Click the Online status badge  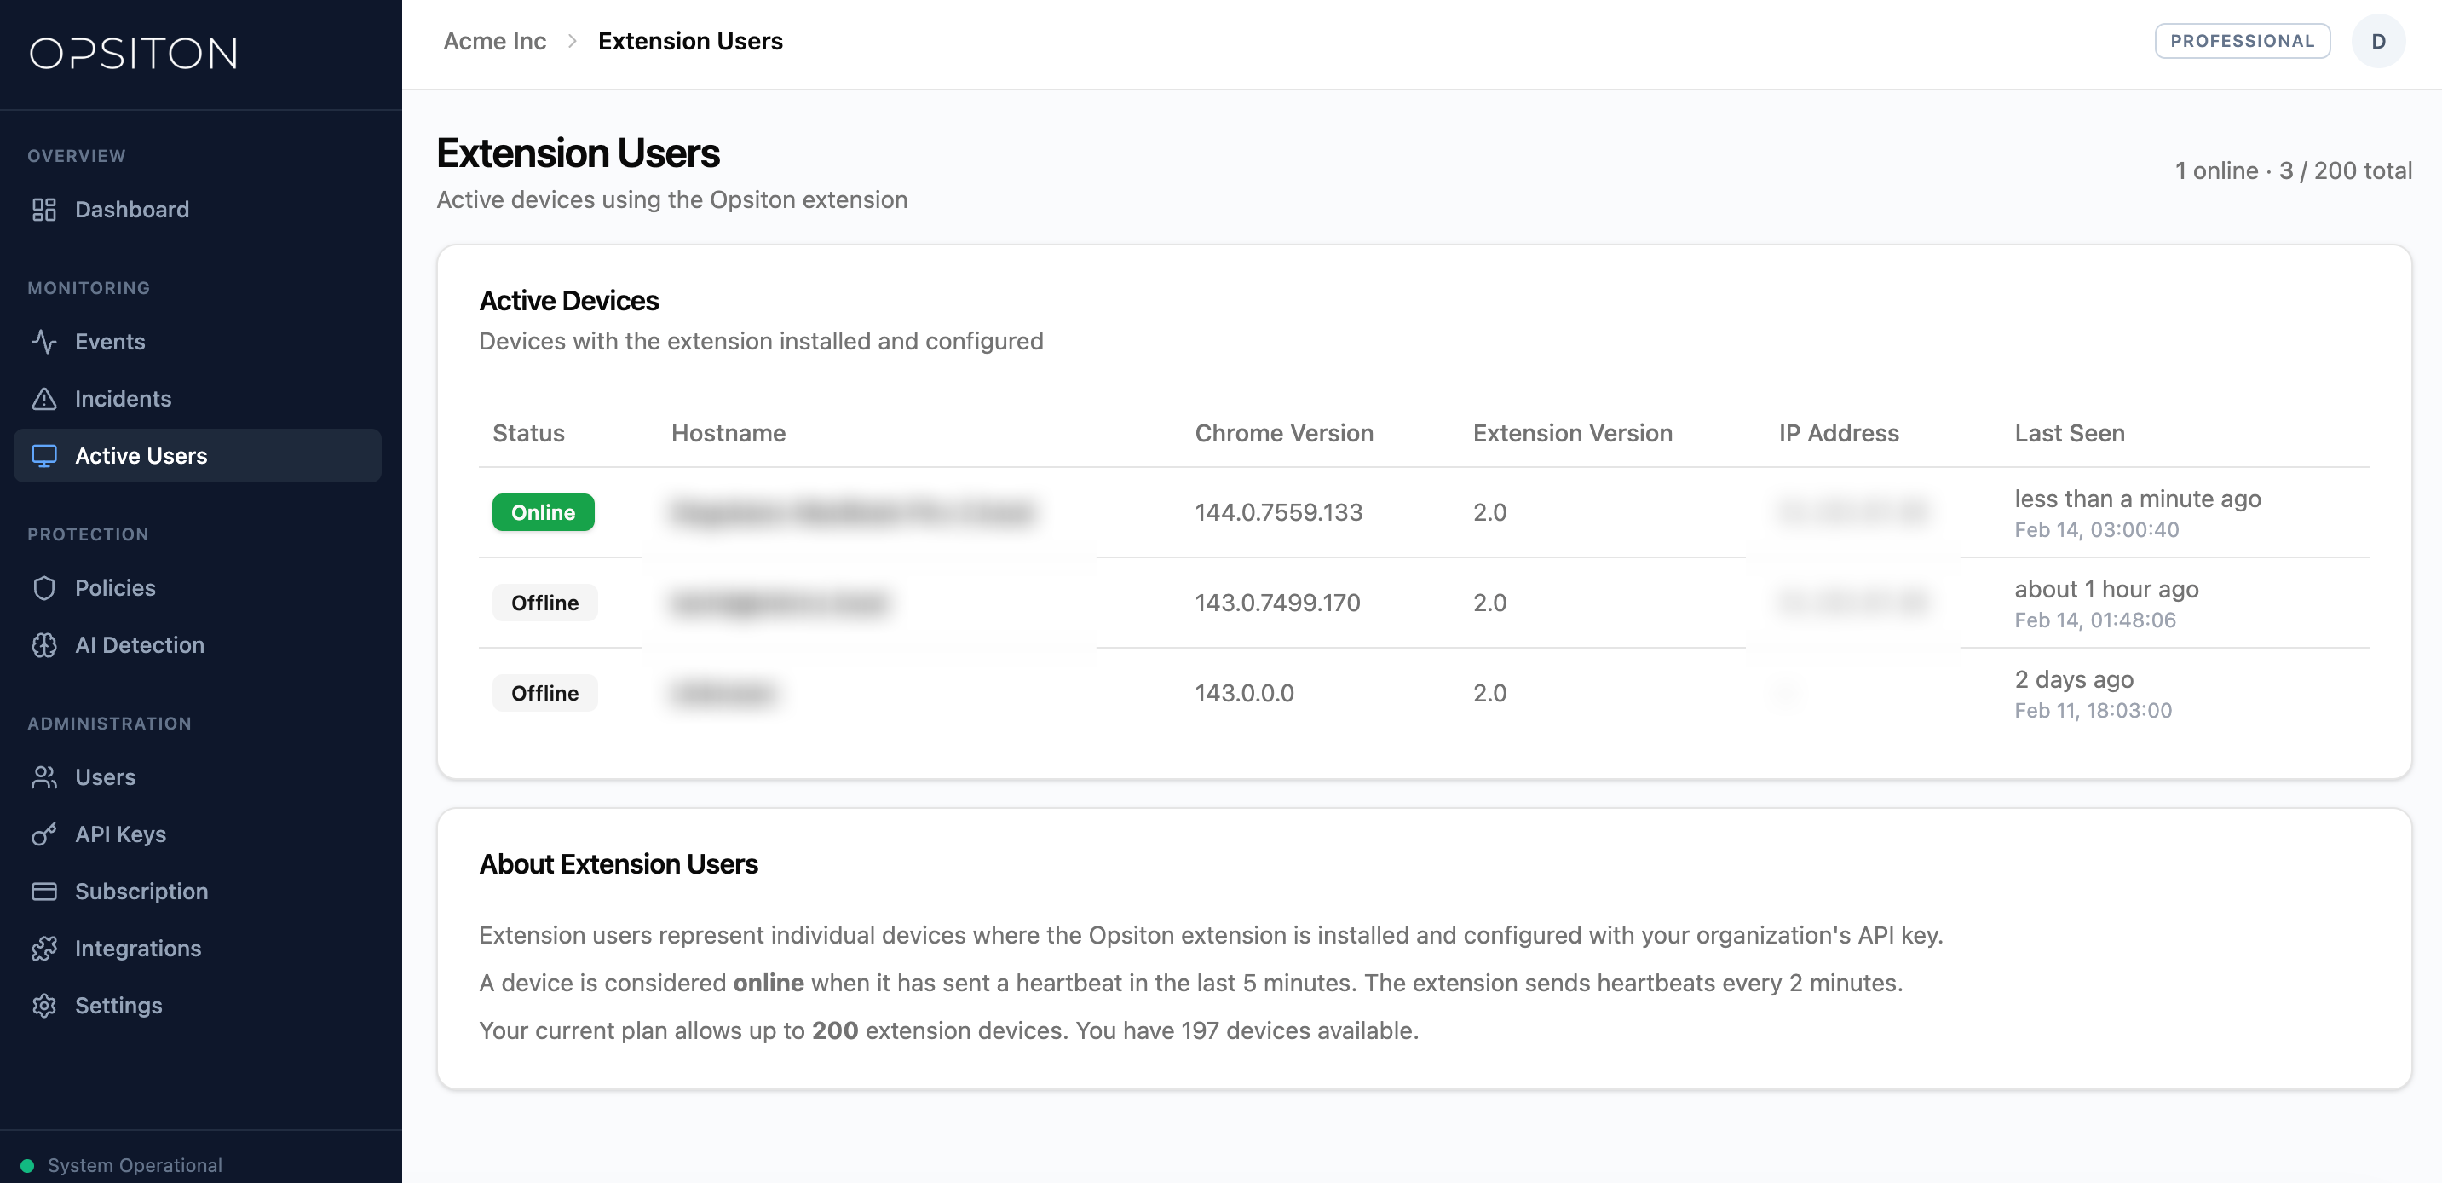(544, 512)
